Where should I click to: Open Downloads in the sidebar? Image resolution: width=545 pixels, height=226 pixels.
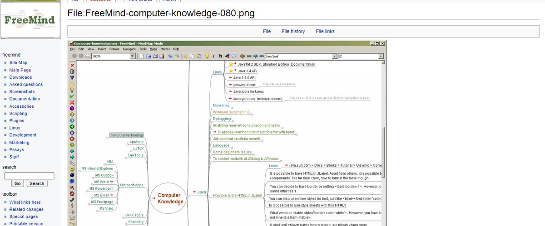pyautogui.click(x=20, y=77)
